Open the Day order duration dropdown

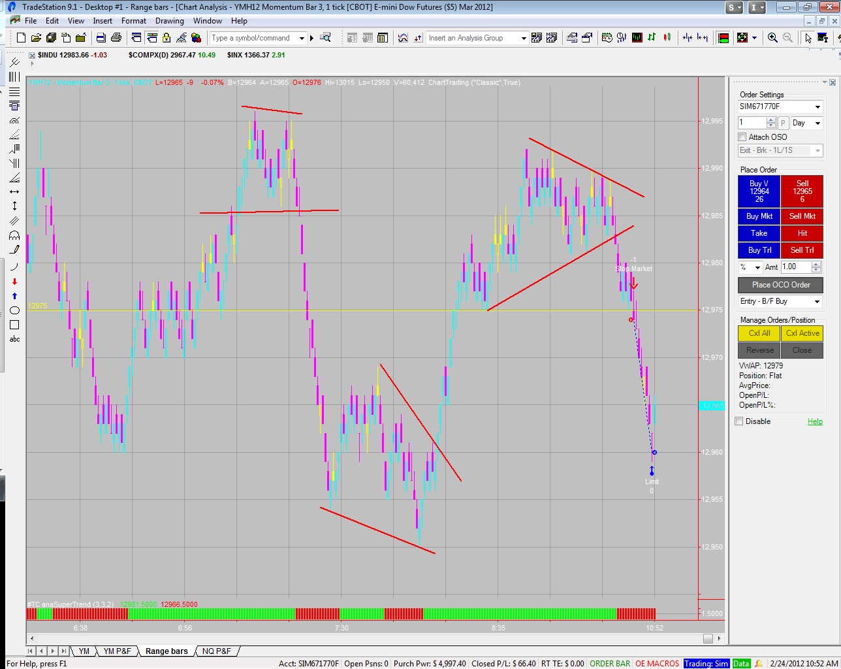(817, 123)
